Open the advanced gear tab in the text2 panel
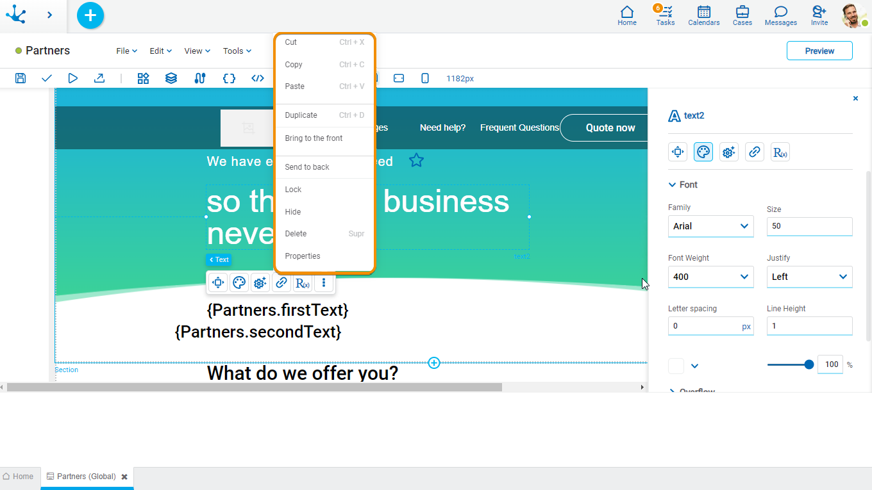The width and height of the screenshot is (872, 490). click(x=729, y=152)
